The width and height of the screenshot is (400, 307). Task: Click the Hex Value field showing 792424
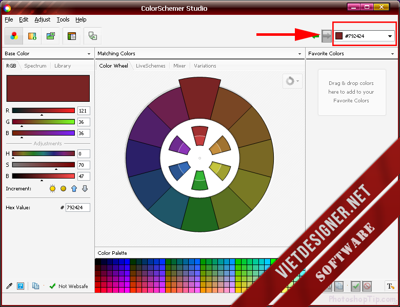tap(78, 207)
